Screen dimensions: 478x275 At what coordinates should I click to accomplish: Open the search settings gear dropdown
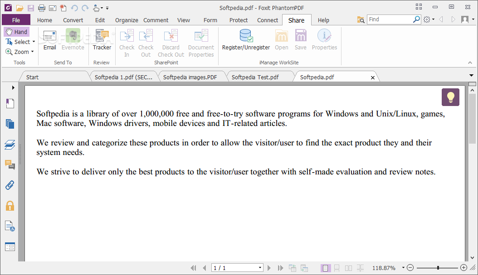pos(429,19)
